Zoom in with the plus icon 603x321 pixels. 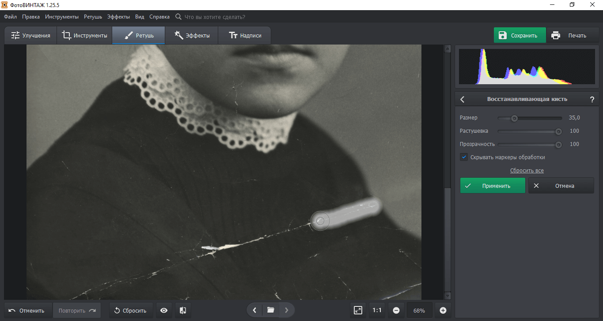(x=443, y=310)
